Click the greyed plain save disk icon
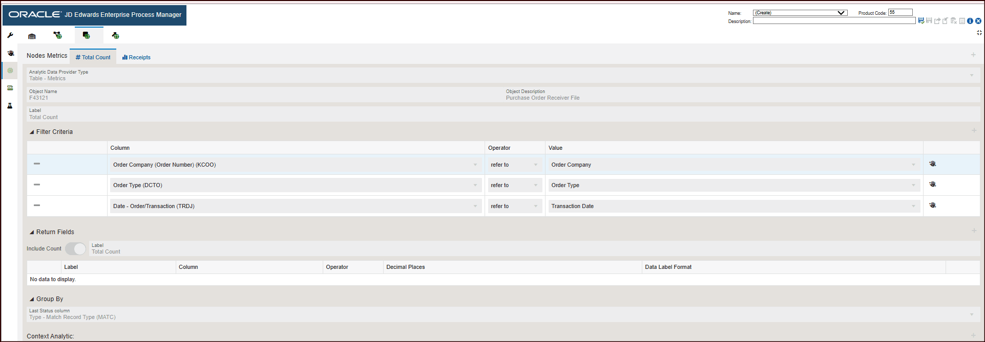The image size is (985, 342). click(x=929, y=21)
